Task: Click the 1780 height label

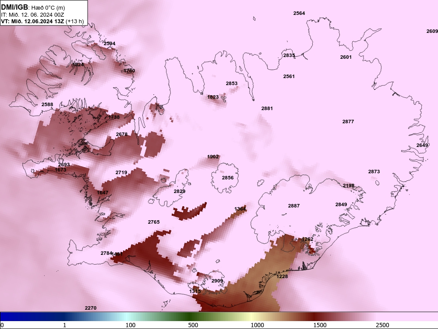Action: pyautogui.click(x=129, y=71)
